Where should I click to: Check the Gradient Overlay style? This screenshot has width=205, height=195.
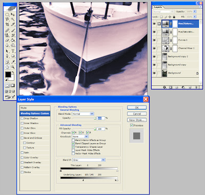coord(22,162)
